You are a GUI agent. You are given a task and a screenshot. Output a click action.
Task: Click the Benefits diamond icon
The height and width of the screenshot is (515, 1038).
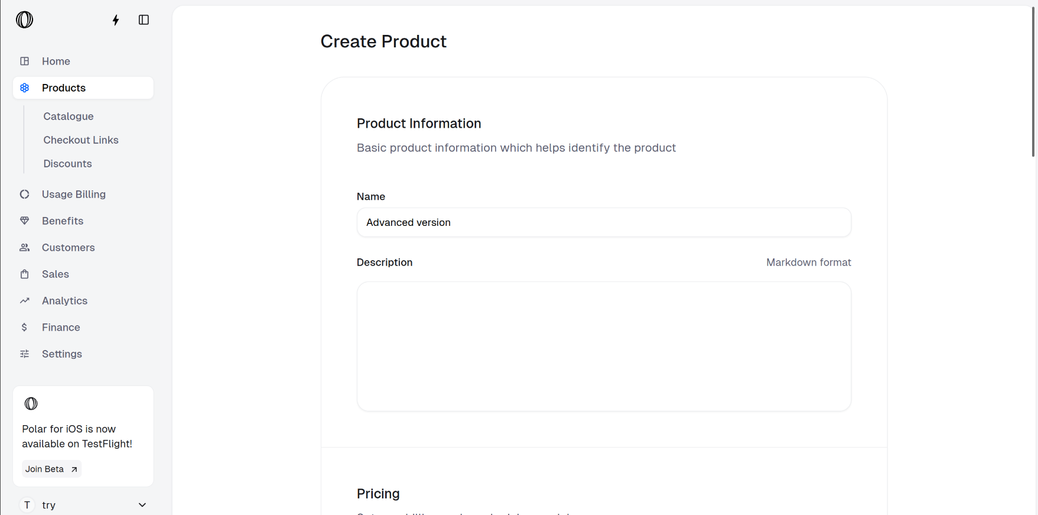pyautogui.click(x=25, y=221)
